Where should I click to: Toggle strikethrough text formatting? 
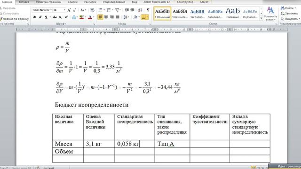(x=55, y=17)
